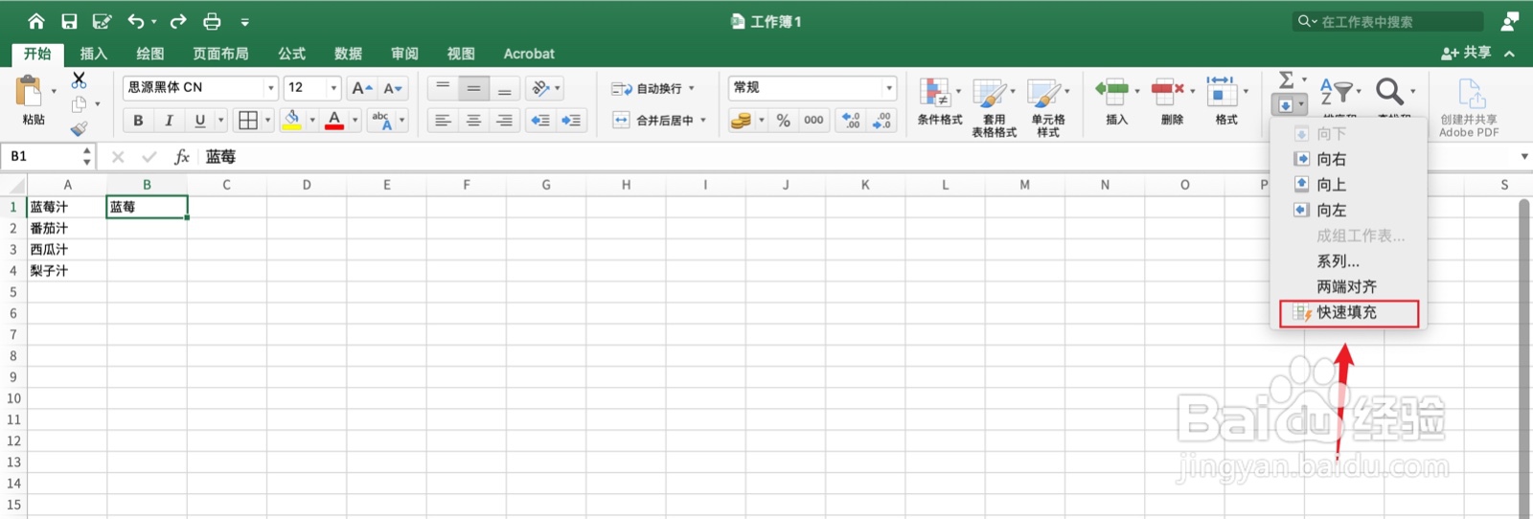Click the 自动换行 wrap text button

pos(652,88)
